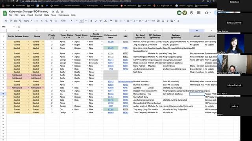Image resolution: width=252 pixels, height=141 pixels.
Task: Redo the last undone action
Action: tap(11, 21)
